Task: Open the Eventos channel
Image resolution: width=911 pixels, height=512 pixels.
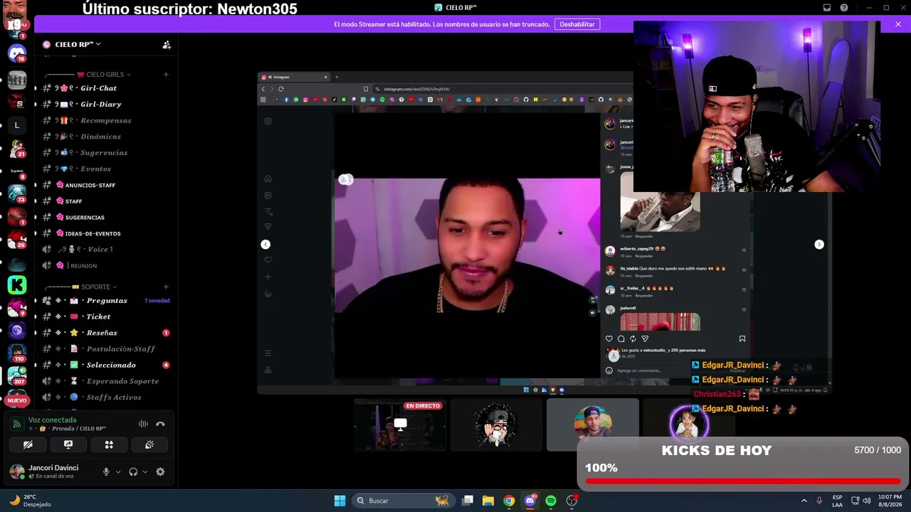Action: [x=105, y=169]
